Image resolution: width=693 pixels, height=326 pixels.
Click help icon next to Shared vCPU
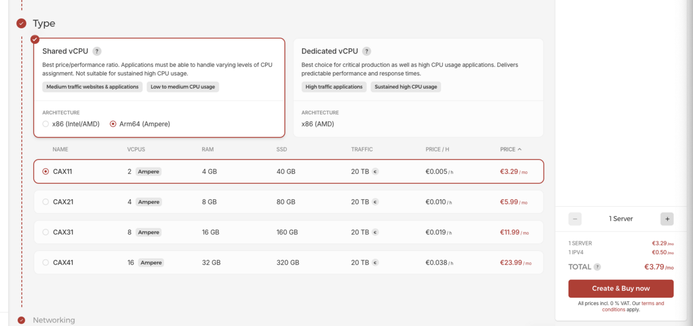[x=97, y=51]
